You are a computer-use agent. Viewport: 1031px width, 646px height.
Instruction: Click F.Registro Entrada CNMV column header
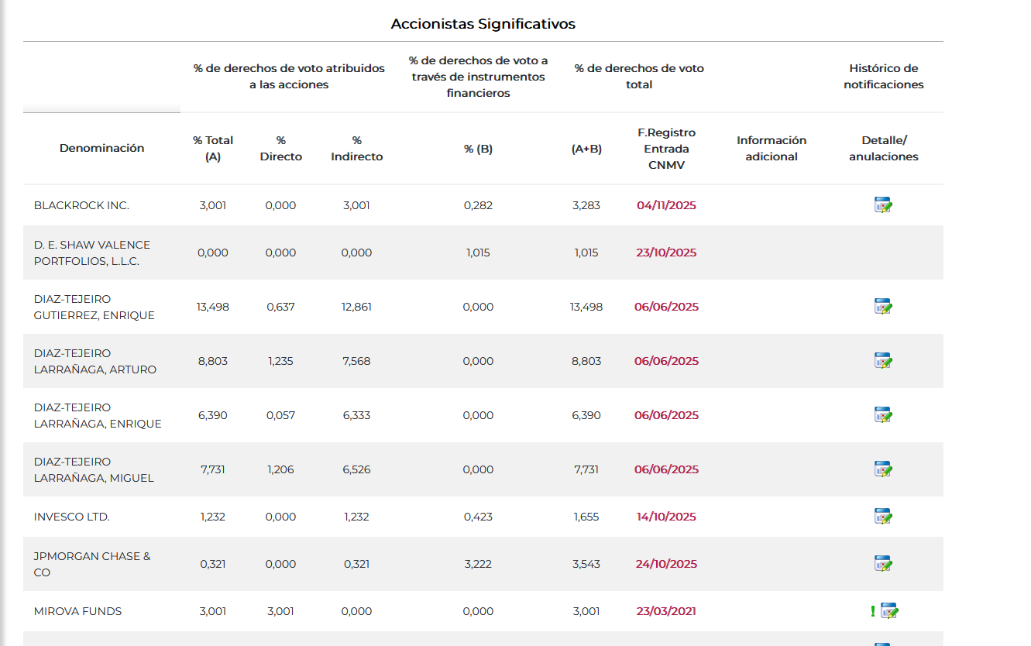(666, 148)
